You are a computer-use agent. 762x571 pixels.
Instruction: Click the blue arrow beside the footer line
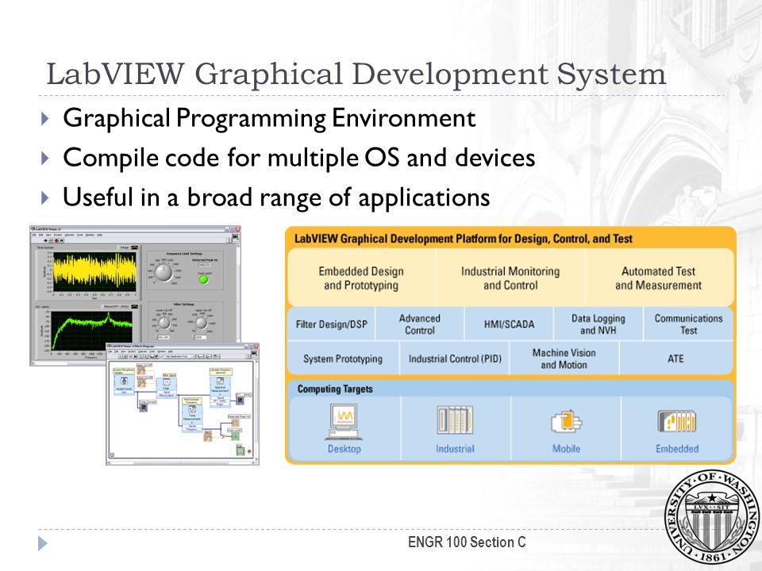pyautogui.click(x=43, y=543)
